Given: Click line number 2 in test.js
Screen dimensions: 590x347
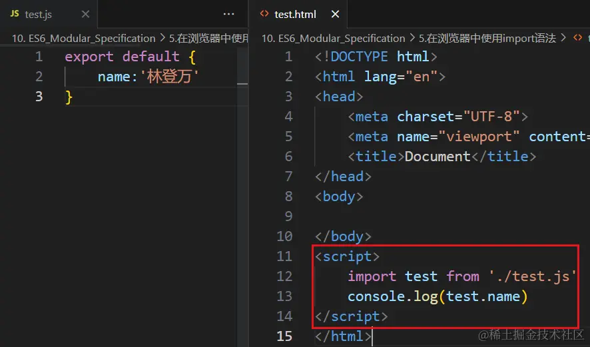Looking at the screenshot, I should pos(39,77).
